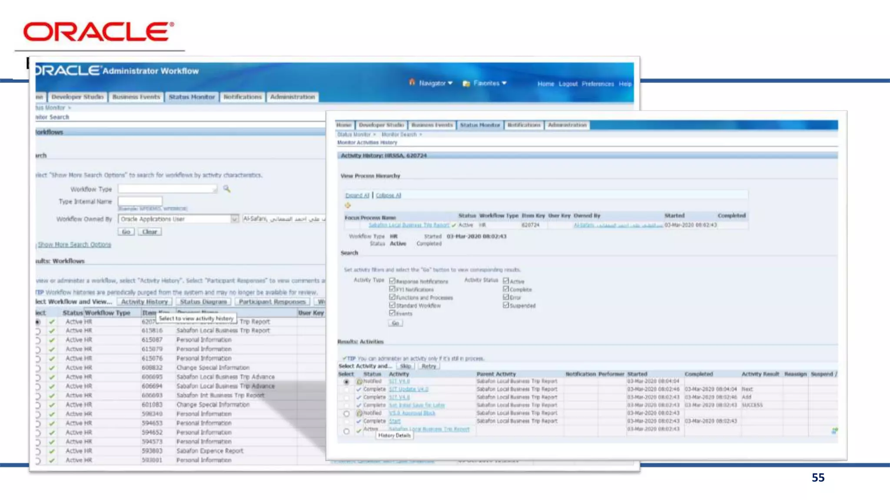890x500 pixels.
Task: Click into the Type Internal Name field
Action: 140,201
